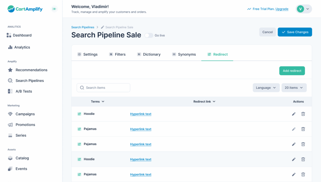This screenshot has height=182, width=321.
Task: Open the user avatar account menu
Action: pyautogui.click(x=304, y=9)
